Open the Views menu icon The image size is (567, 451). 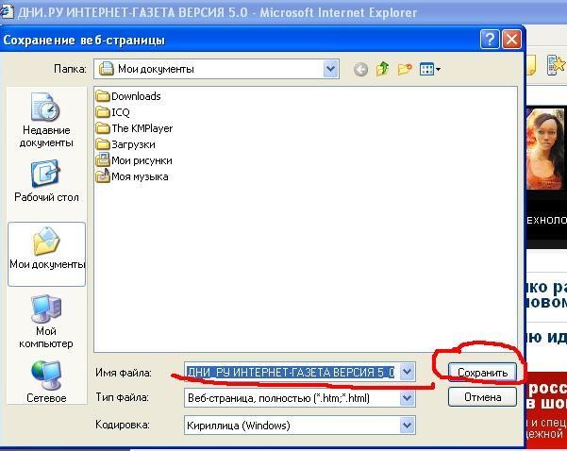pos(430,69)
